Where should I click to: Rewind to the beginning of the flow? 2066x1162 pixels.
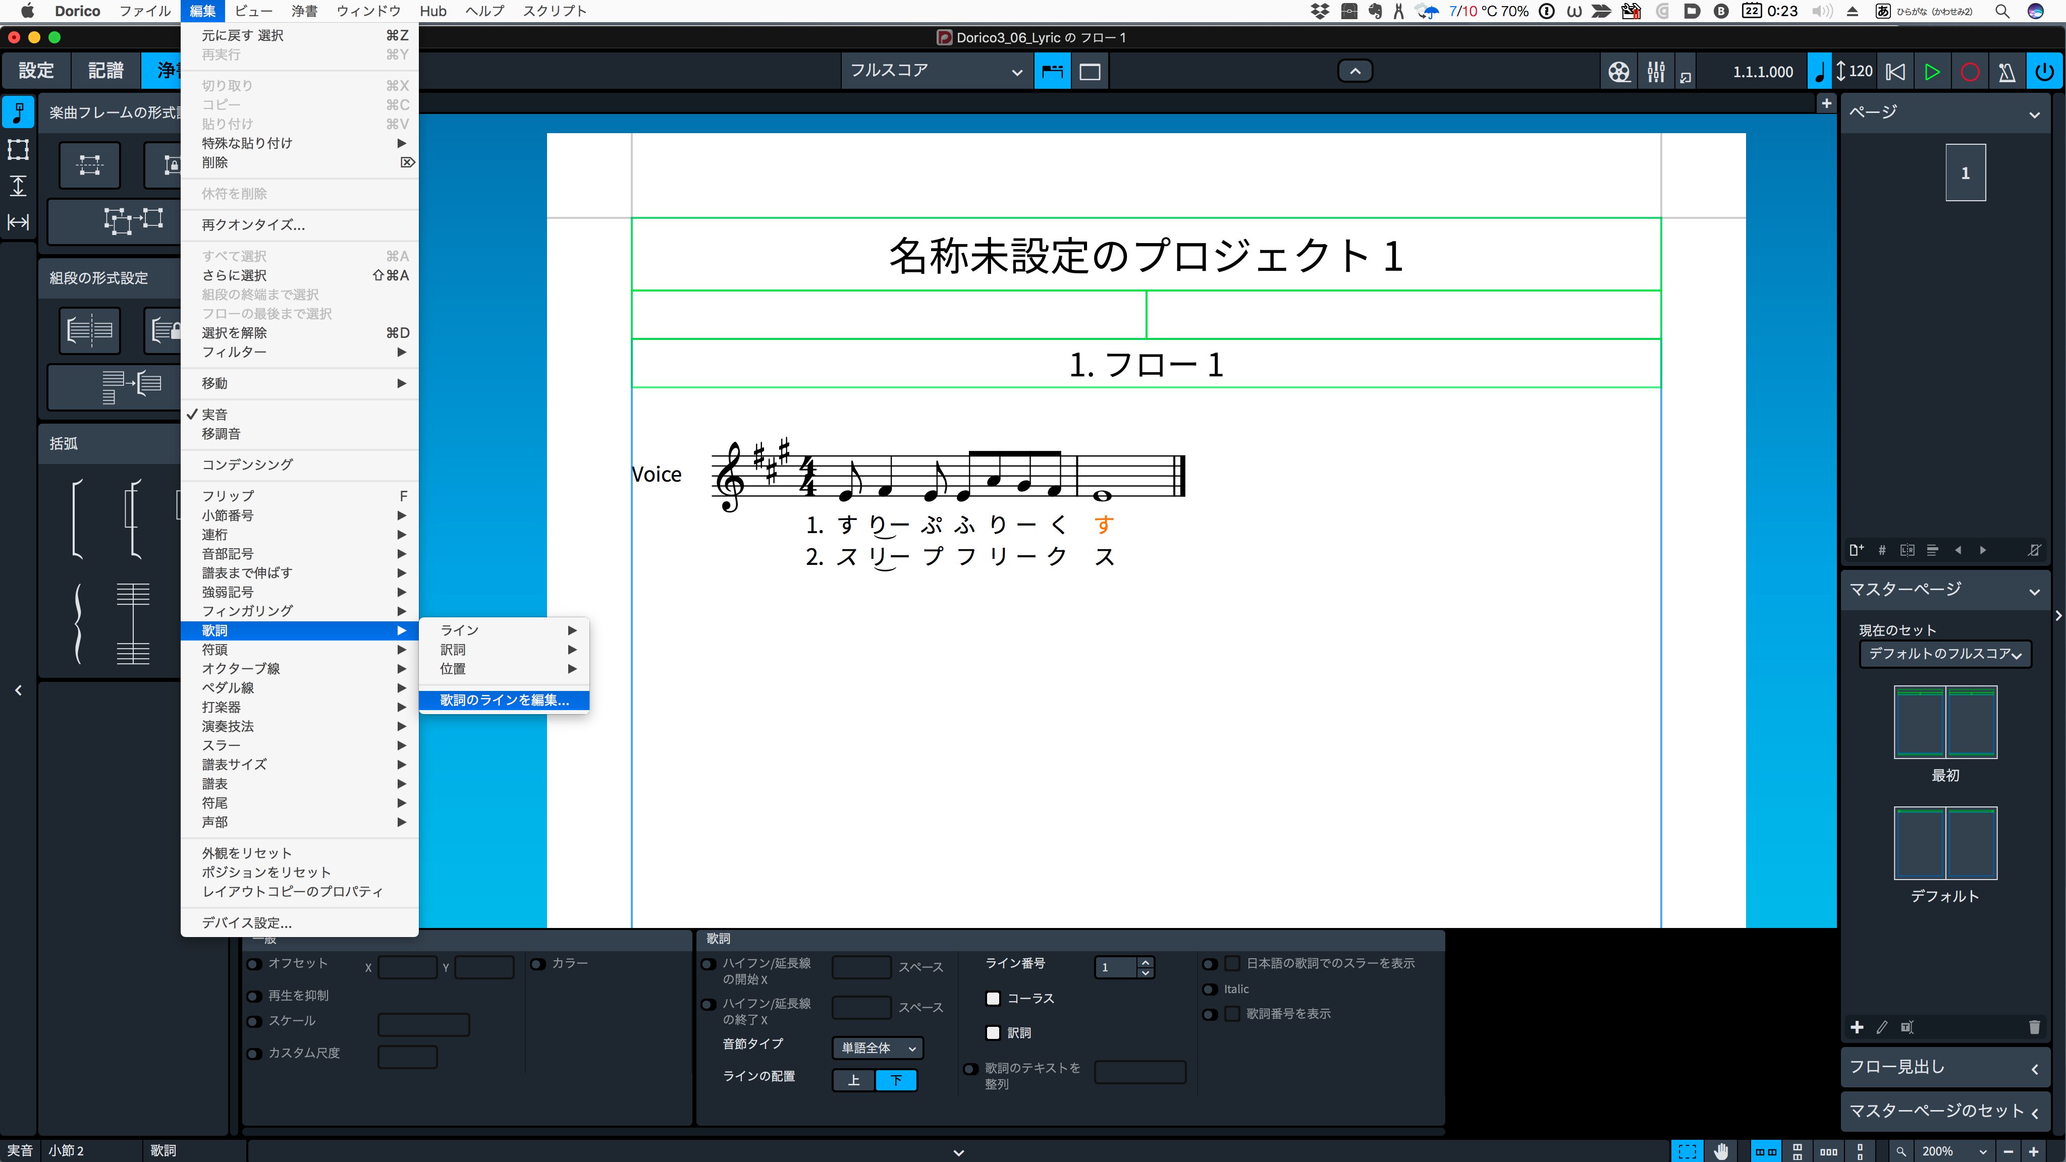[1895, 72]
